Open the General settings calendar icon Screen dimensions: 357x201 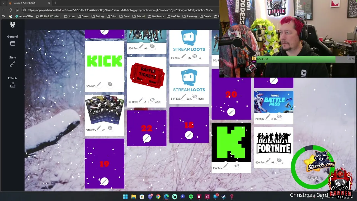point(13,43)
